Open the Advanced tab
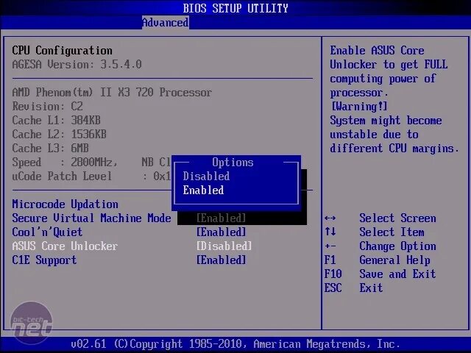Image resolution: width=471 pixels, height=353 pixels. (165, 23)
